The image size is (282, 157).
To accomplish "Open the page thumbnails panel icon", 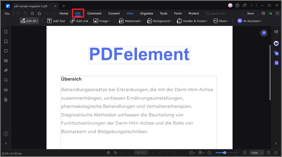I will point(6,32).
